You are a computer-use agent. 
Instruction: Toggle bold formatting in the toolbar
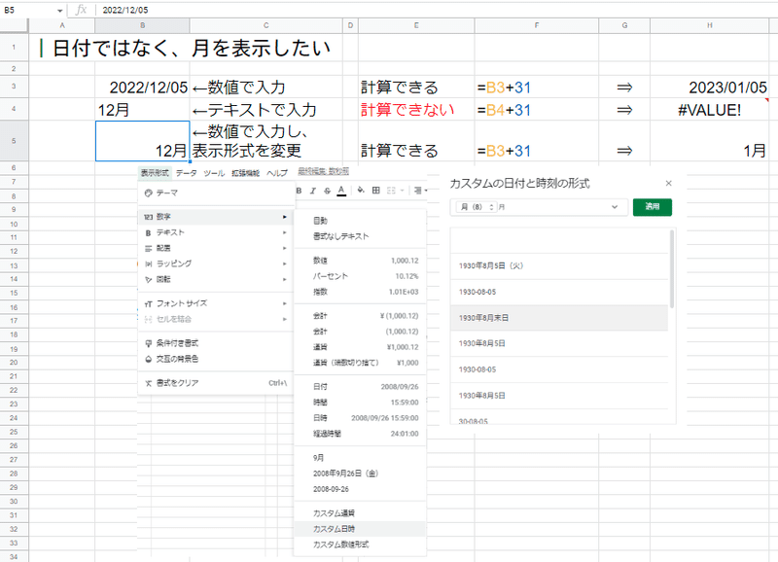click(300, 191)
